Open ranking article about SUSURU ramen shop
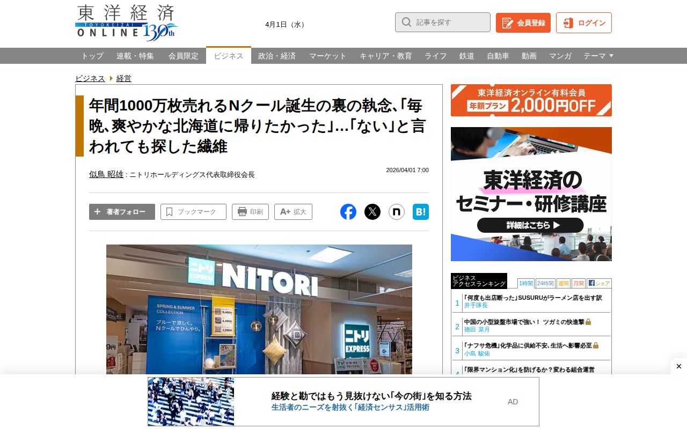 coord(533,298)
